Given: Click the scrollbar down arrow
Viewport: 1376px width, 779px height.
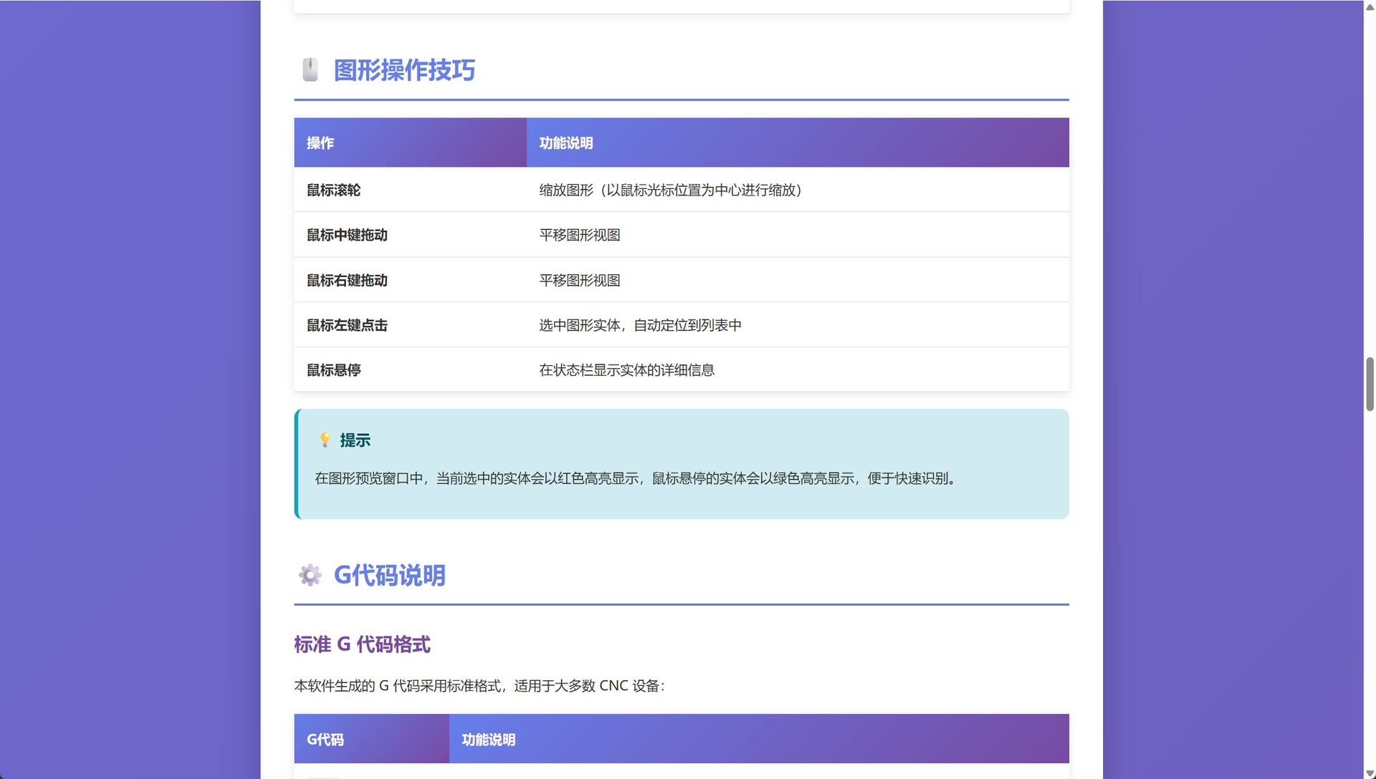Looking at the screenshot, I should (x=1370, y=773).
